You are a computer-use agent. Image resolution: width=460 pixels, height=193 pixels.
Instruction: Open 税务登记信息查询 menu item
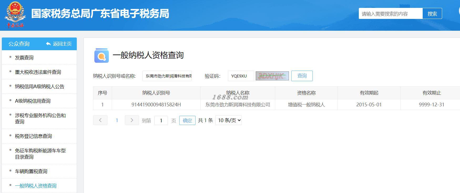click(33, 136)
